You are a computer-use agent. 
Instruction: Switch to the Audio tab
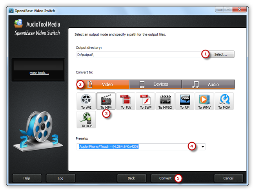[208, 84]
